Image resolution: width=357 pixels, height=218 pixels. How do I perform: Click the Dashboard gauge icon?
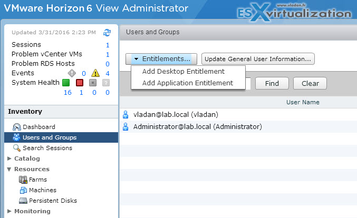(17, 127)
